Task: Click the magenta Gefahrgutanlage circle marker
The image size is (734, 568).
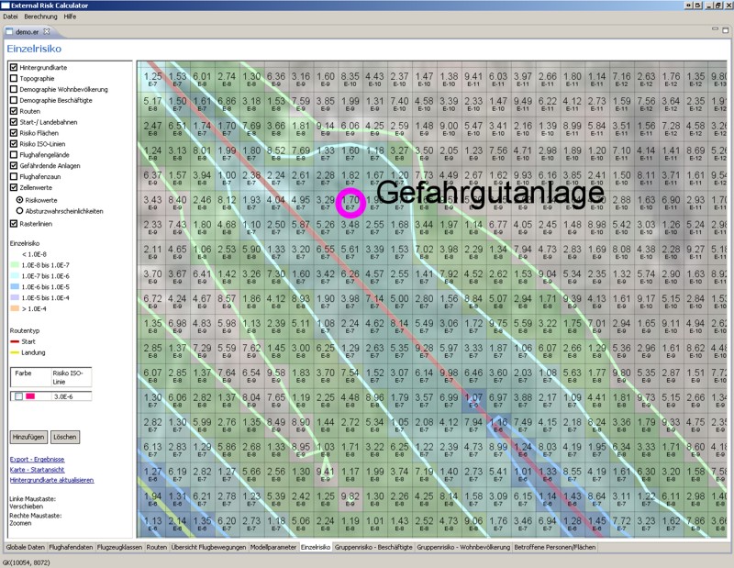Action: (351, 202)
